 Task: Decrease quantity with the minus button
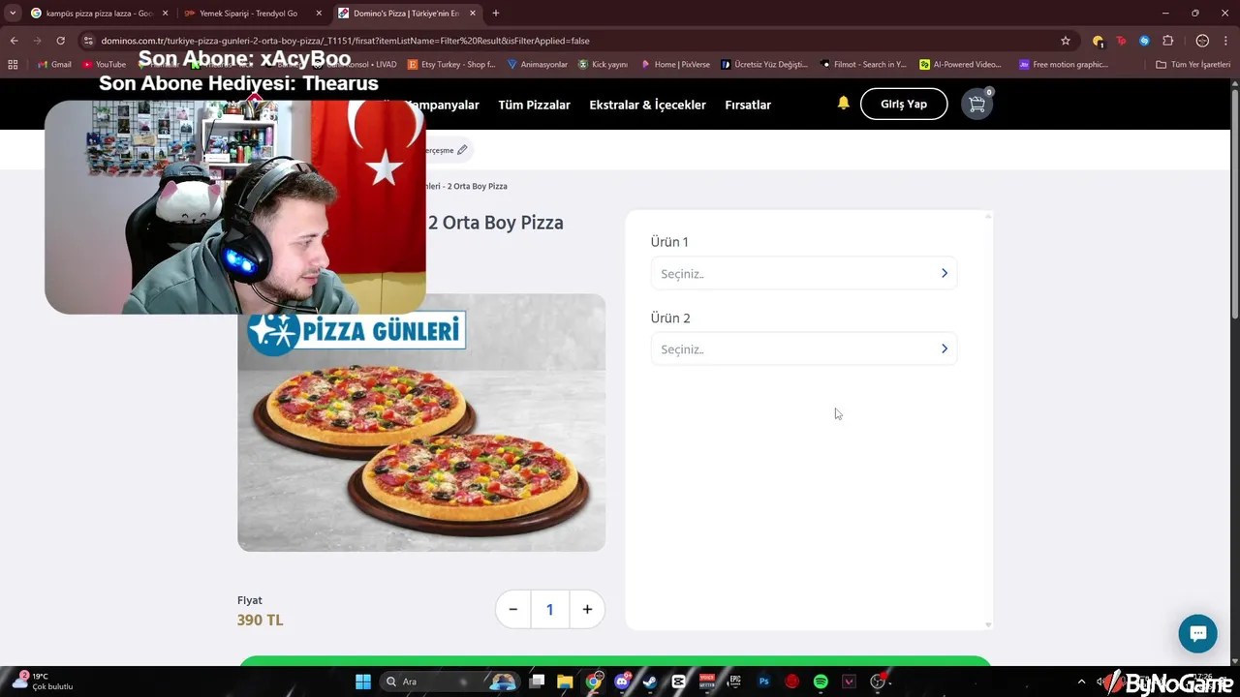point(513,609)
